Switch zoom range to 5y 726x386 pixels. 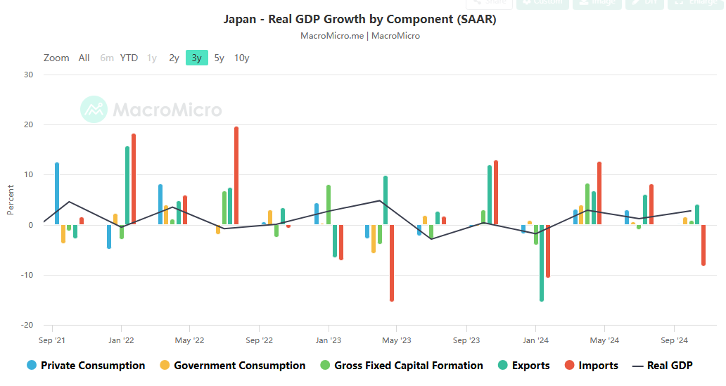coord(219,58)
